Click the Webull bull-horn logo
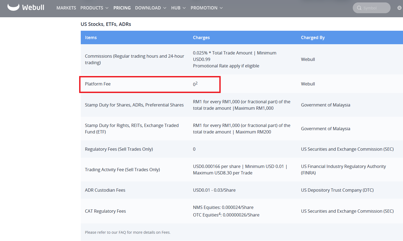Screen dimensions: 403x241 13,7
